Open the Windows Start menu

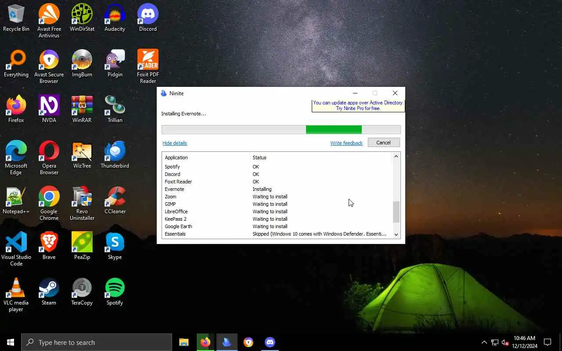click(x=11, y=342)
